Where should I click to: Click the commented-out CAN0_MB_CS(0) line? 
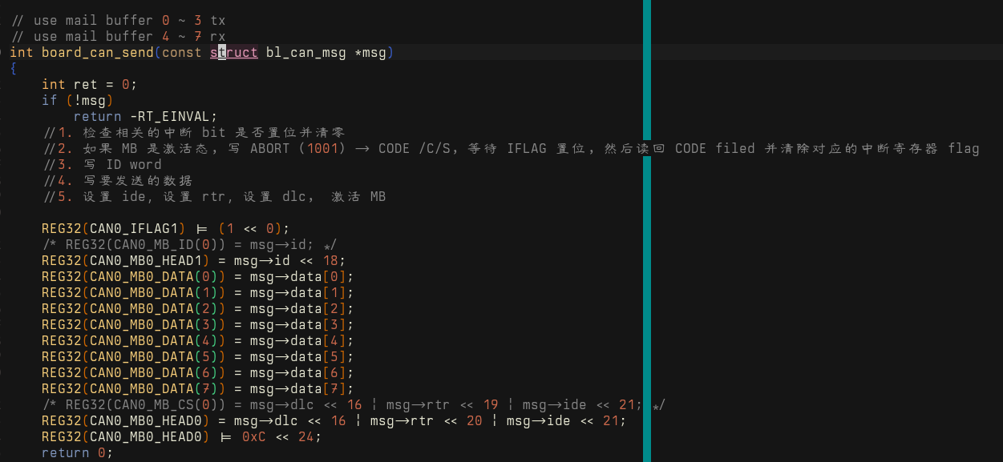coord(353,405)
